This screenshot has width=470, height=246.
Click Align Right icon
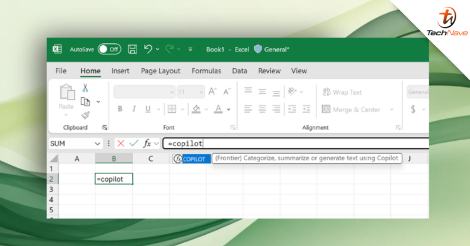pyautogui.click(x=276, y=109)
